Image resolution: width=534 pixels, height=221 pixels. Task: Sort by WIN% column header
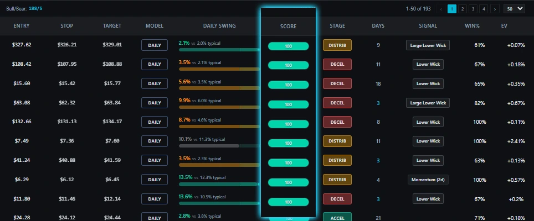(472, 26)
